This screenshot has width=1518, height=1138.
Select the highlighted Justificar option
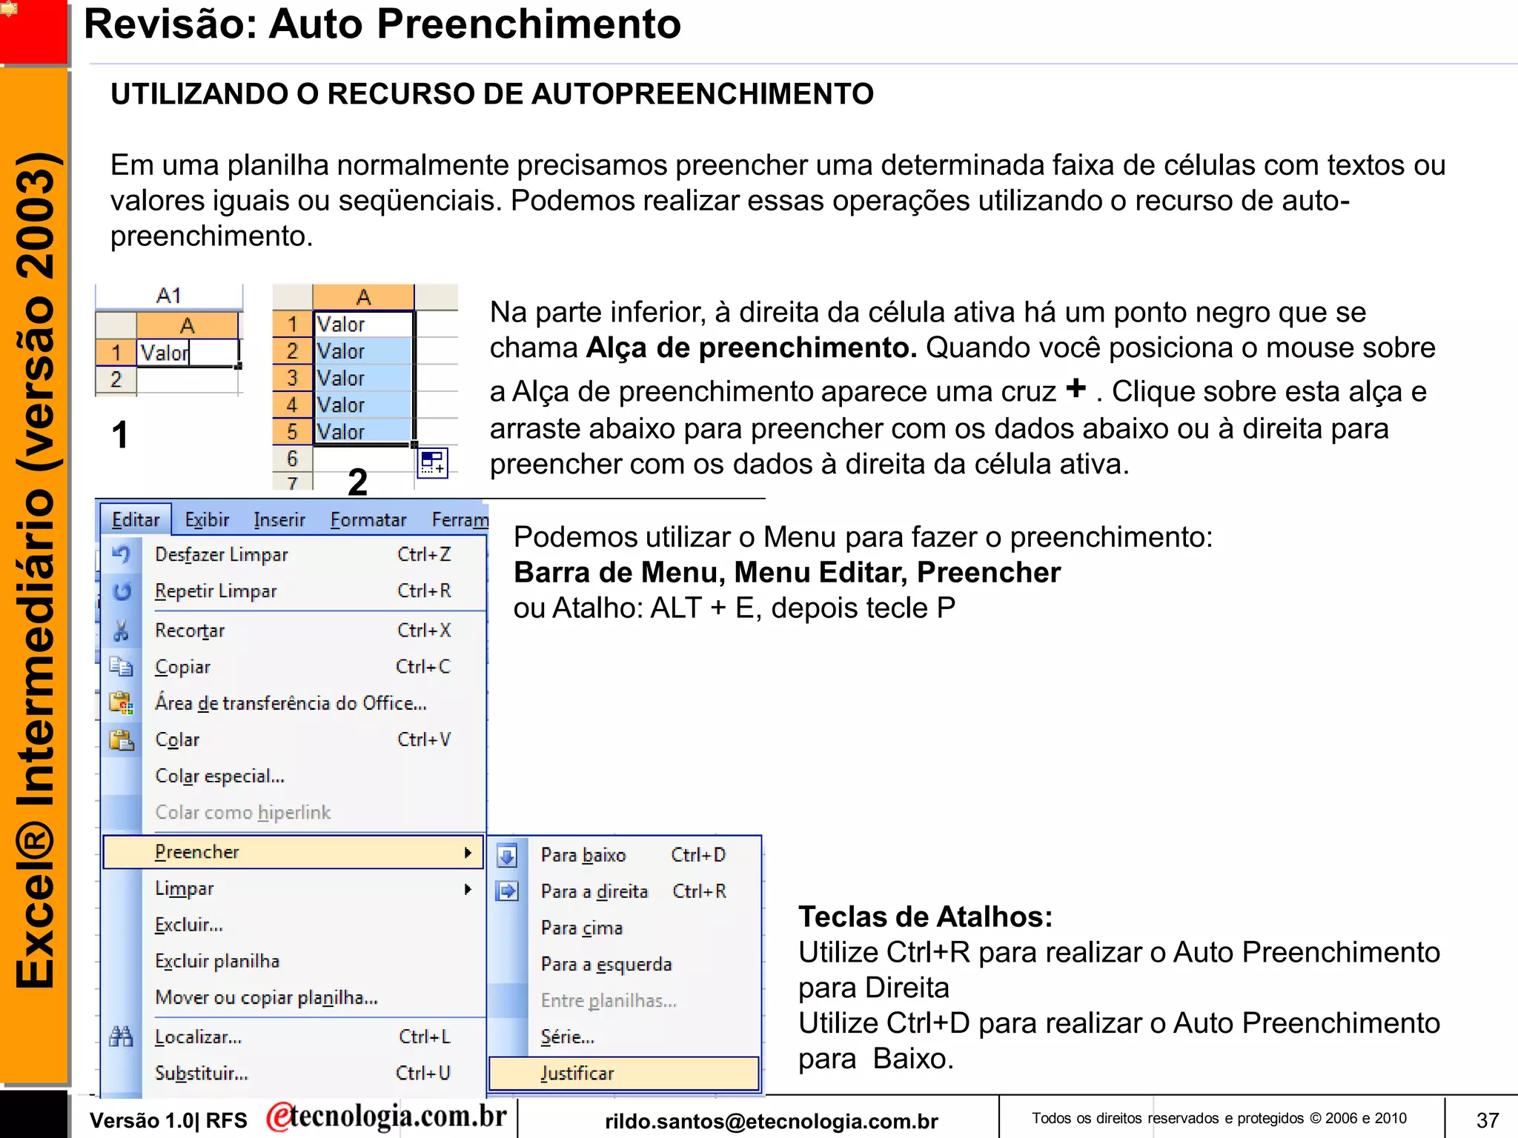coord(624,1073)
